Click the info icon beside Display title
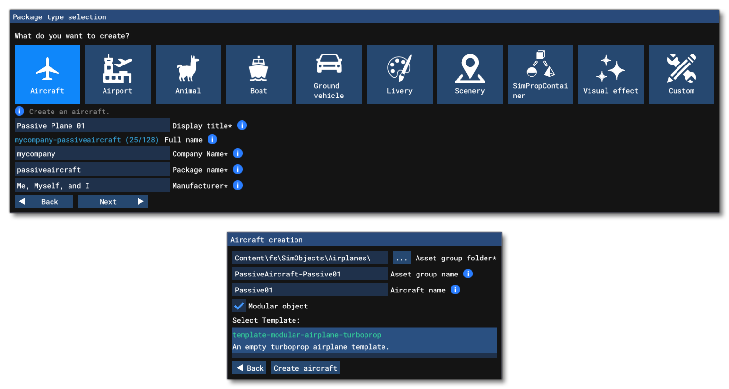This screenshot has width=729, height=389. coord(242,125)
